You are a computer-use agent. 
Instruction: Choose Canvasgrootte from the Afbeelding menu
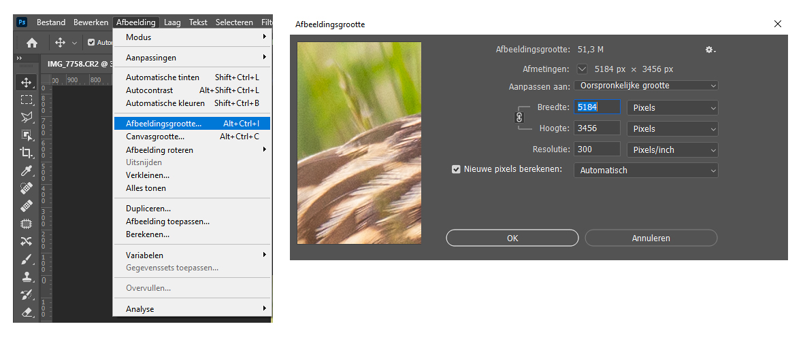tap(154, 137)
